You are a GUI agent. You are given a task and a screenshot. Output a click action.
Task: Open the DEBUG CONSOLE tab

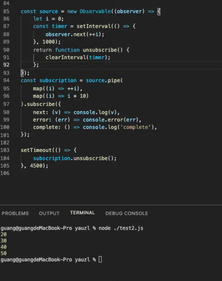coord(127,213)
